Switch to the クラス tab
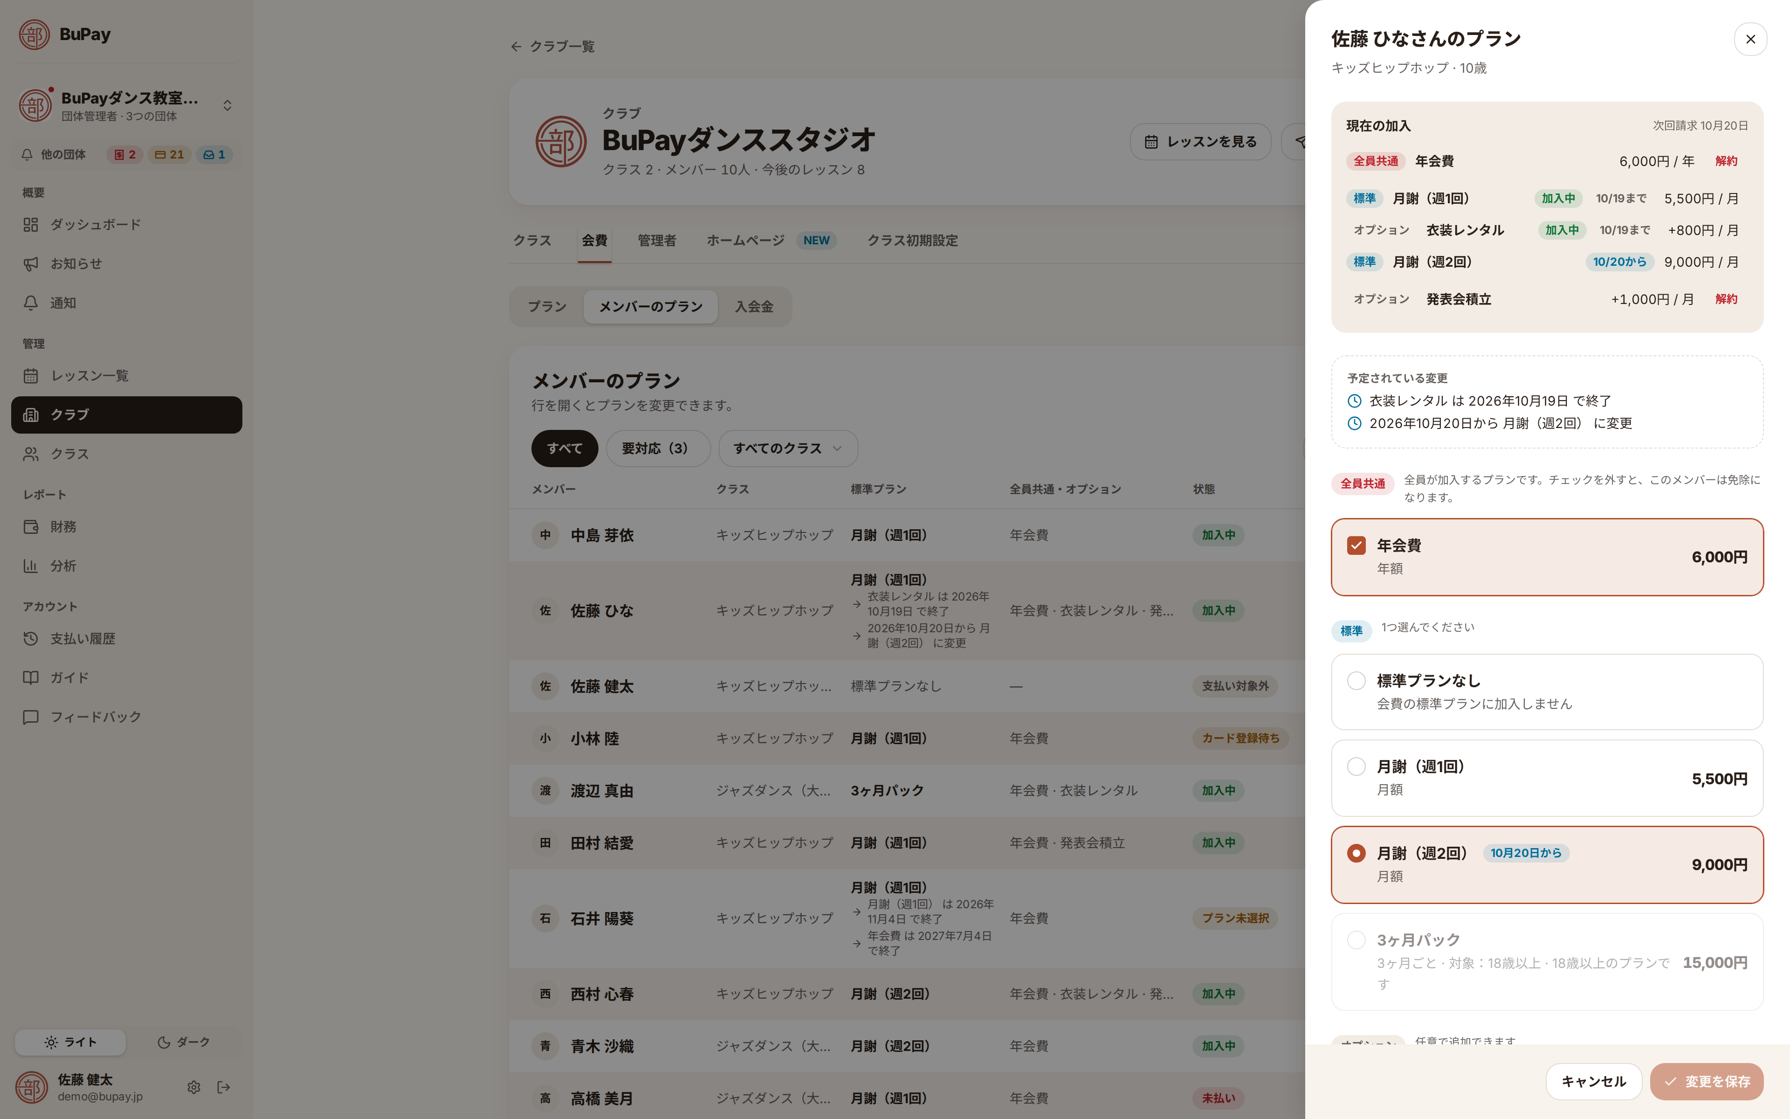 [x=532, y=241]
